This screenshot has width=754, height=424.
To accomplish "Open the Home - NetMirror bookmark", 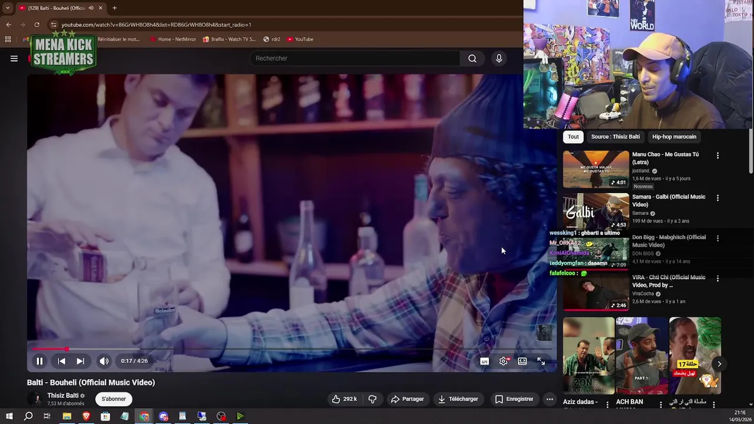I will (173, 39).
